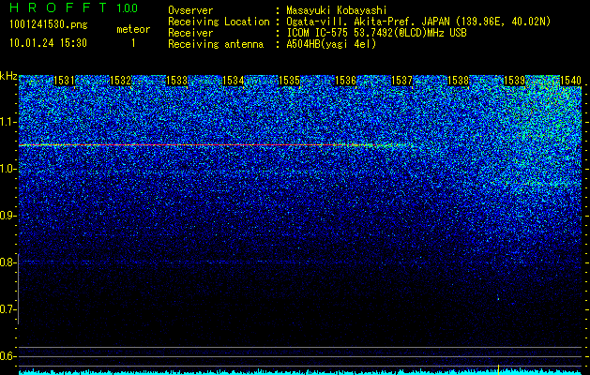Click the HROFFT title text
The height and width of the screenshot is (375, 590).
pos(58,7)
